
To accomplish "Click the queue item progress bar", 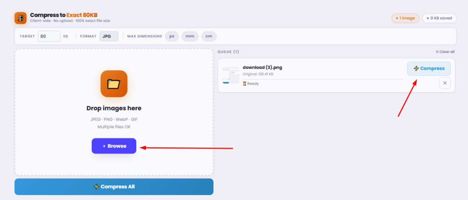I will pyautogui.click(x=323, y=79).
